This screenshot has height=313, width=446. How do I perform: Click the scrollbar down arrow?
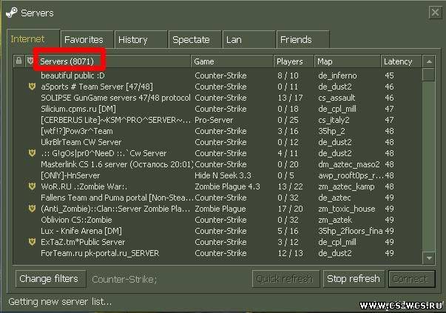(x=429, y=258)
